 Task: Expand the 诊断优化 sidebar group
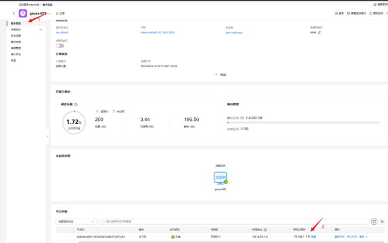pyautogui.click(x=40, y=30)
